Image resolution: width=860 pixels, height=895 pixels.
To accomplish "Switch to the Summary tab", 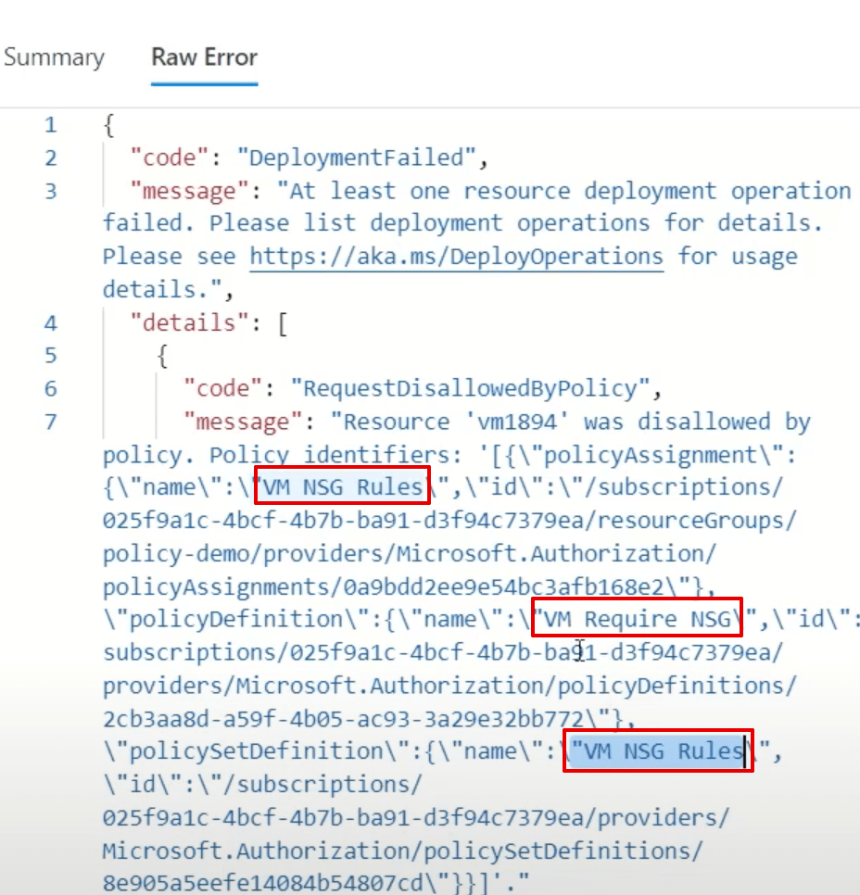I will click(x=54, y=57).
